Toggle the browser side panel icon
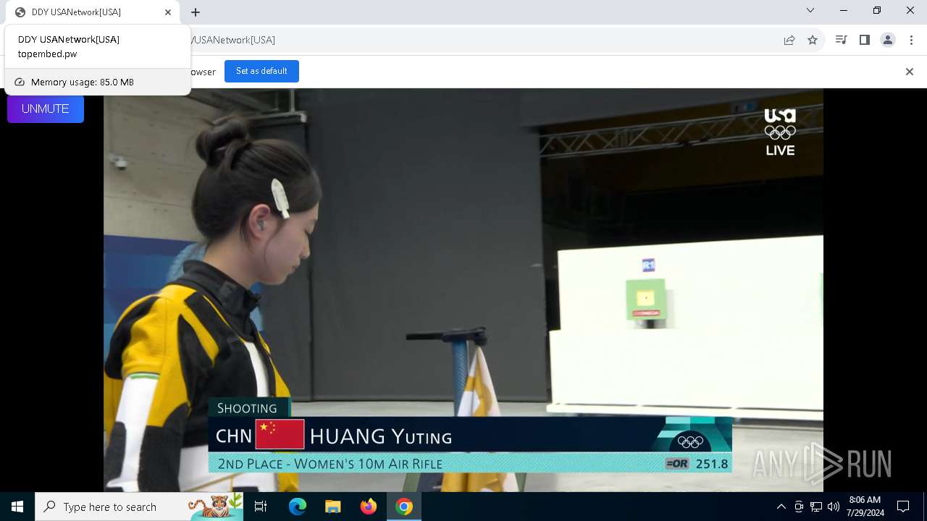927x521 pixels. (864, 40)
